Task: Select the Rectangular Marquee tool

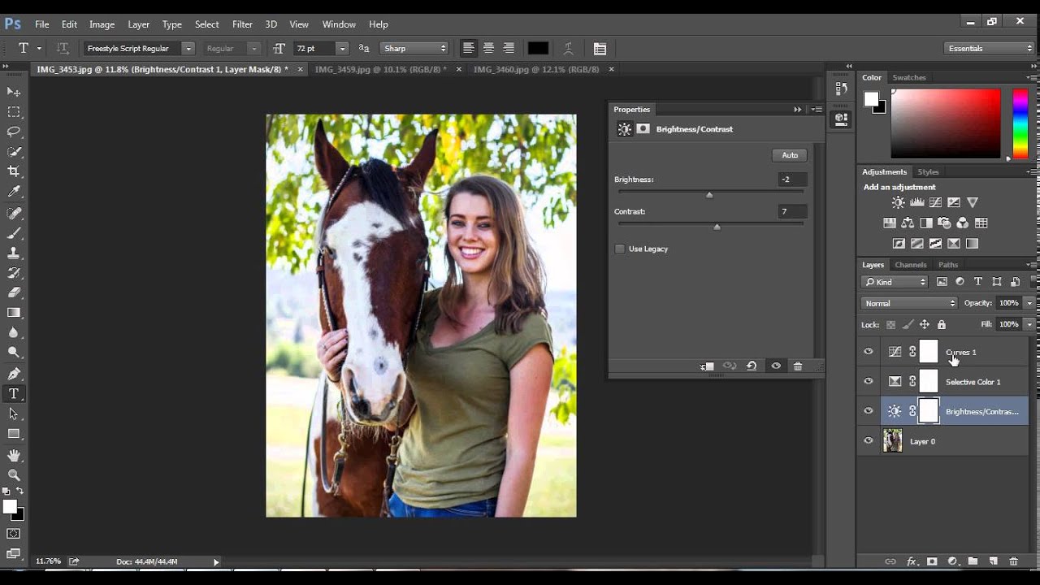Action: click(14, 112)
